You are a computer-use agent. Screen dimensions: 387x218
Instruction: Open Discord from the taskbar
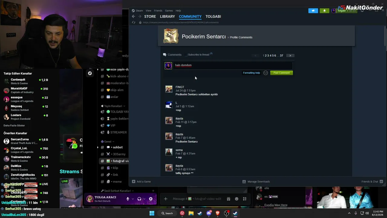click(x=209, y=213)
